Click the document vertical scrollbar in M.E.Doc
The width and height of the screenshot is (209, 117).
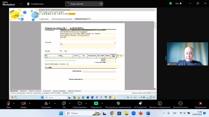point(155,54)
